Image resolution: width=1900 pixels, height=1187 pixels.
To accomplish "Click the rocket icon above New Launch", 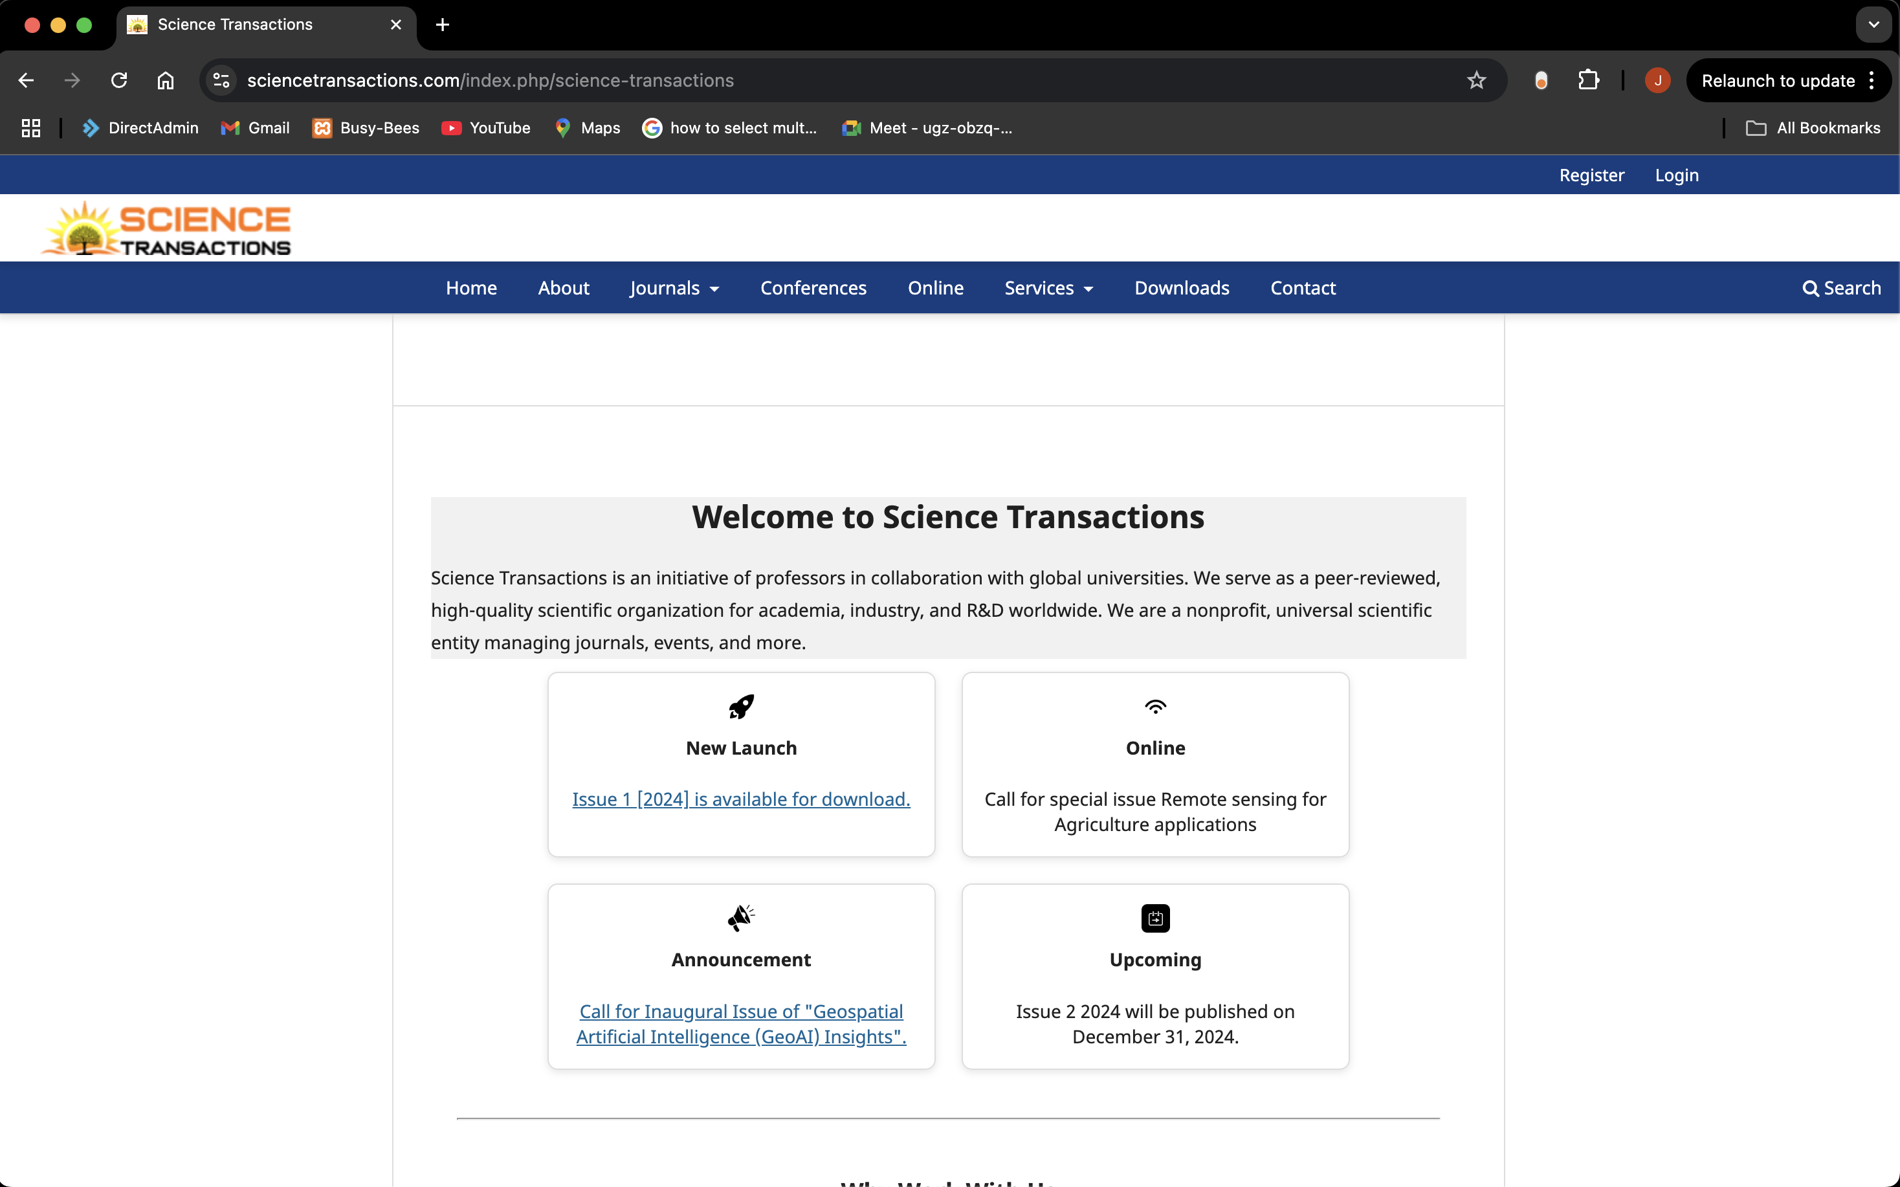I will [x=741, y=707].
